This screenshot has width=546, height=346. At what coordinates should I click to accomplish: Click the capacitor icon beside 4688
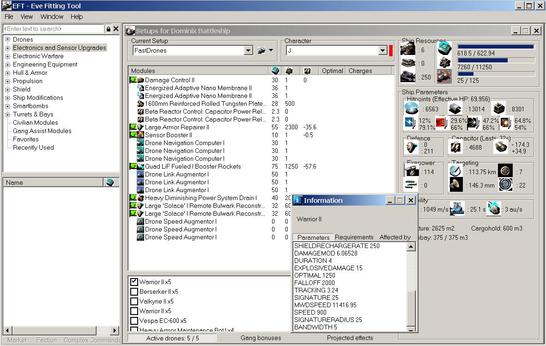click(x=455, y=147)
